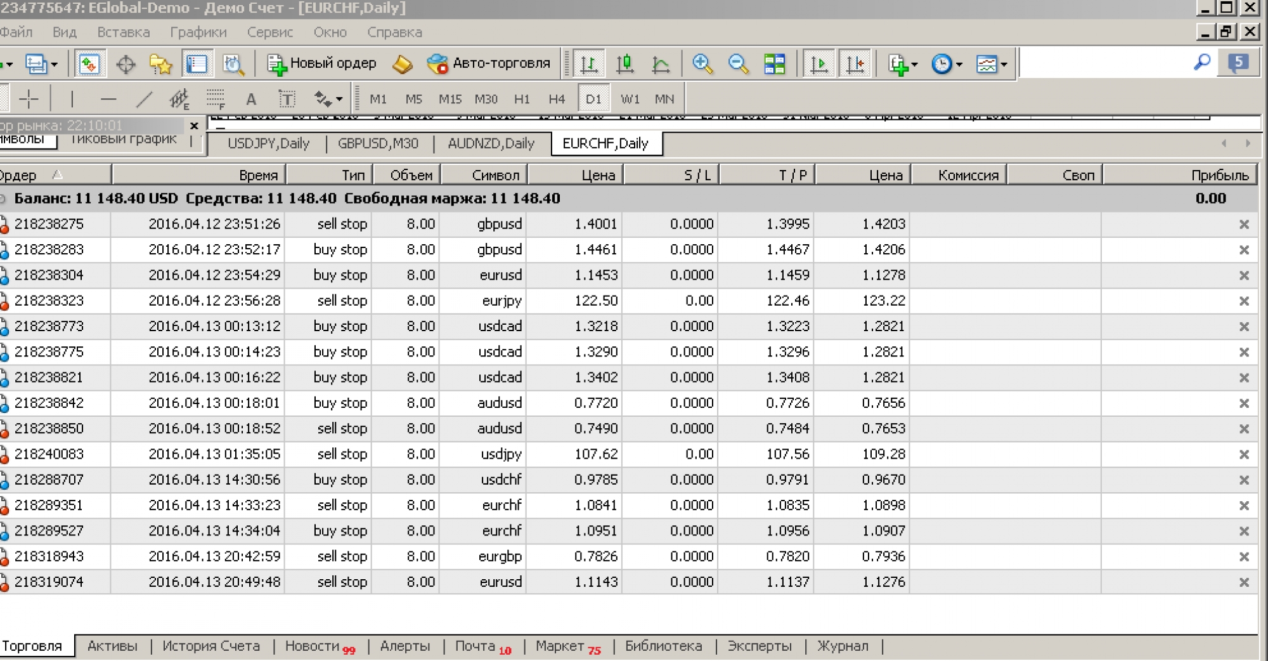
Task: Toggle chart auto-scroll
Action: click(x=818, y=64)
